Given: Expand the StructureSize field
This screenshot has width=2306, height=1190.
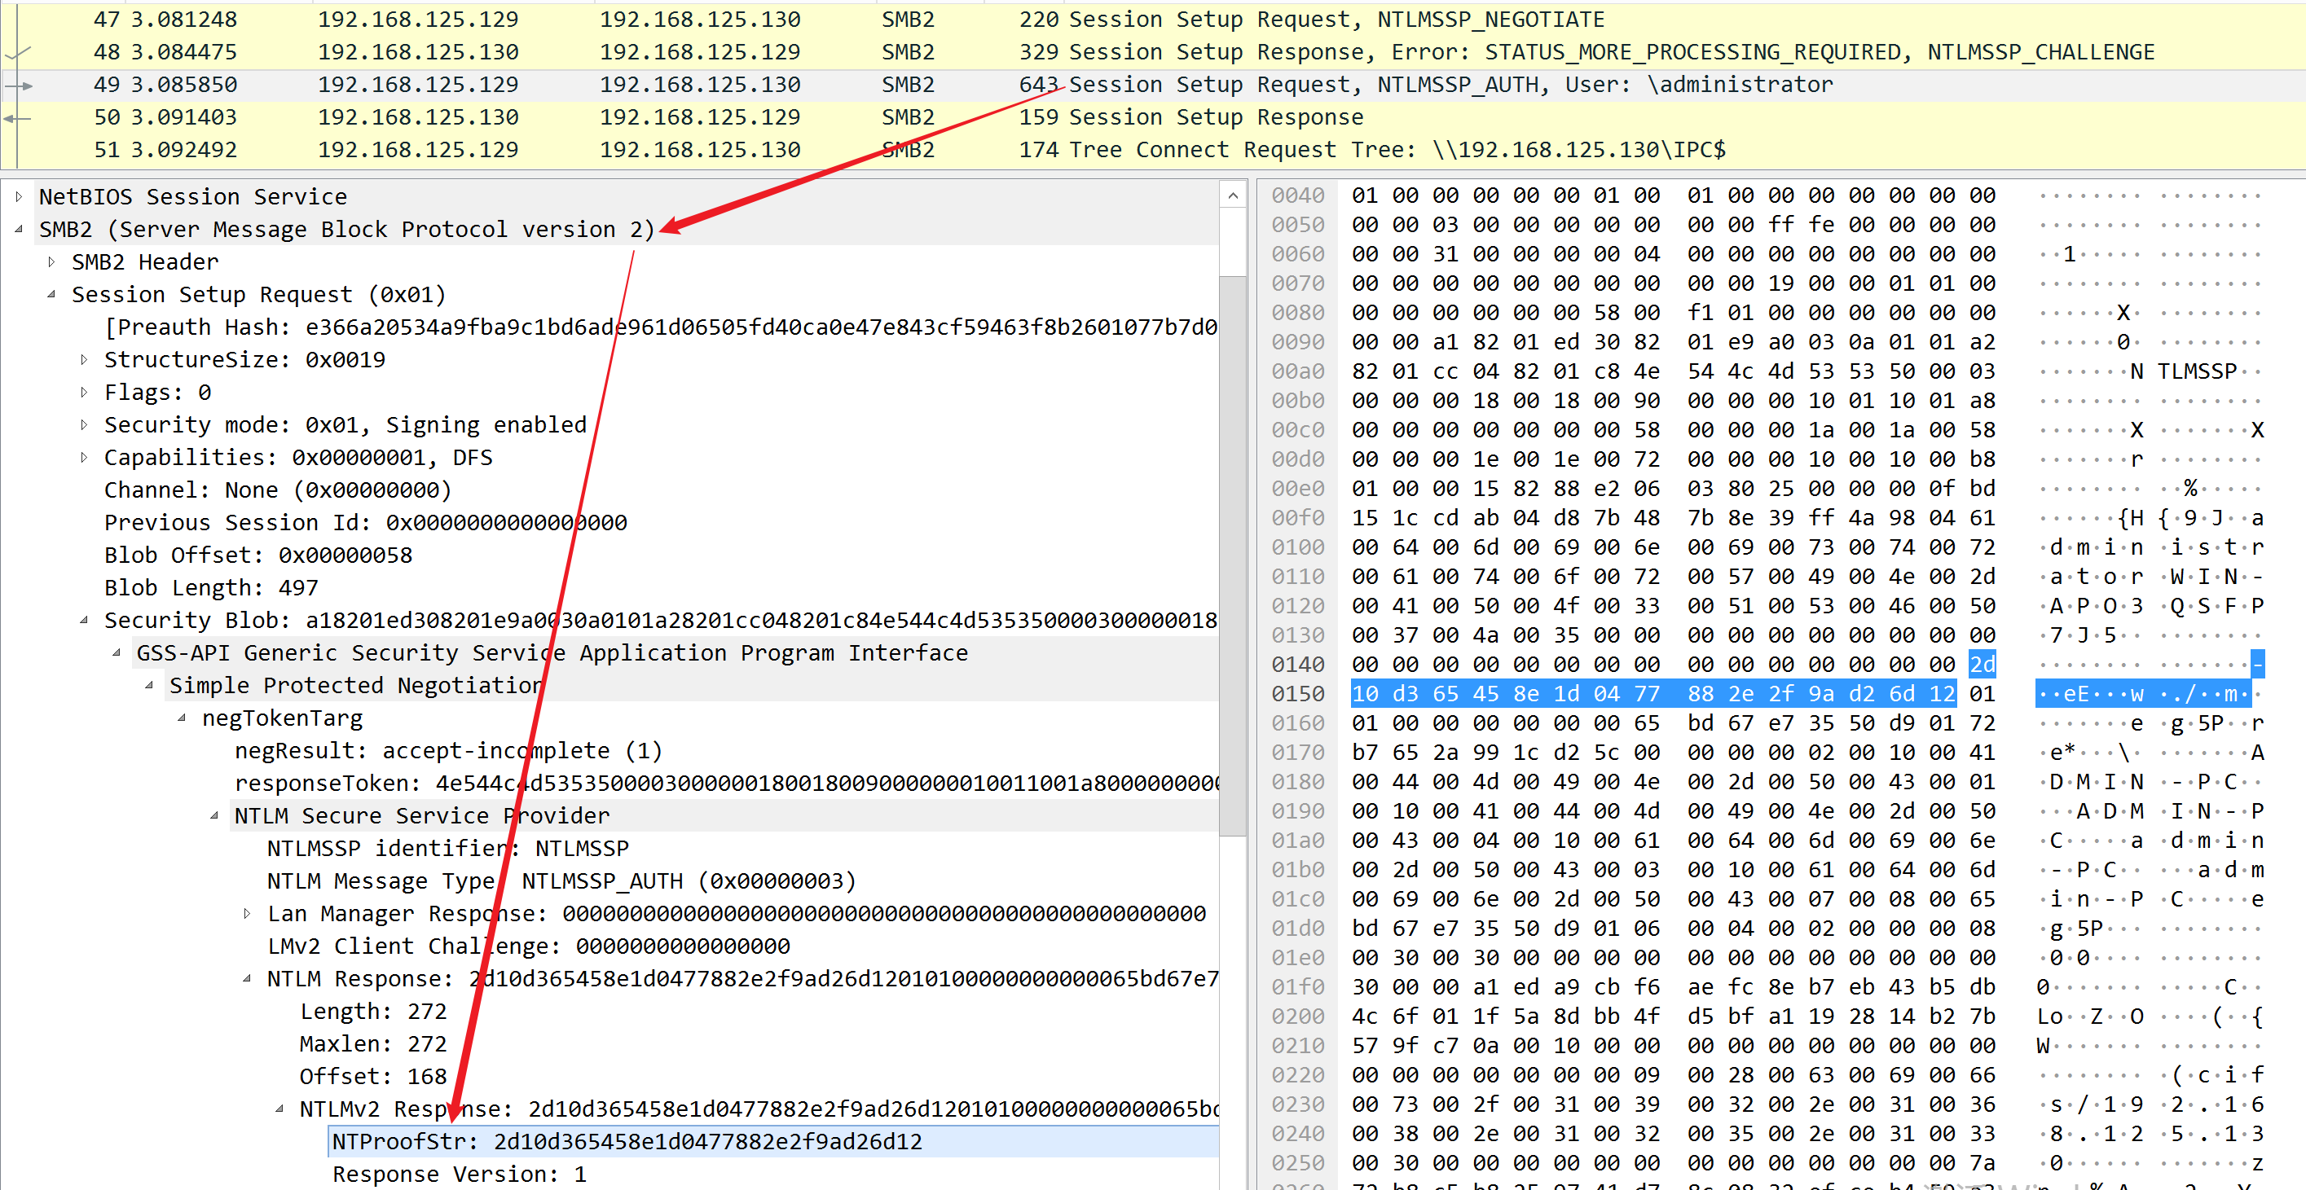Looking at the screenshot, I should click(84, 360).
